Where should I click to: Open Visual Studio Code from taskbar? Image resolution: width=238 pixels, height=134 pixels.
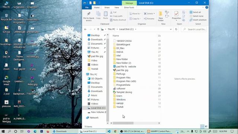[x=109, y=131]
